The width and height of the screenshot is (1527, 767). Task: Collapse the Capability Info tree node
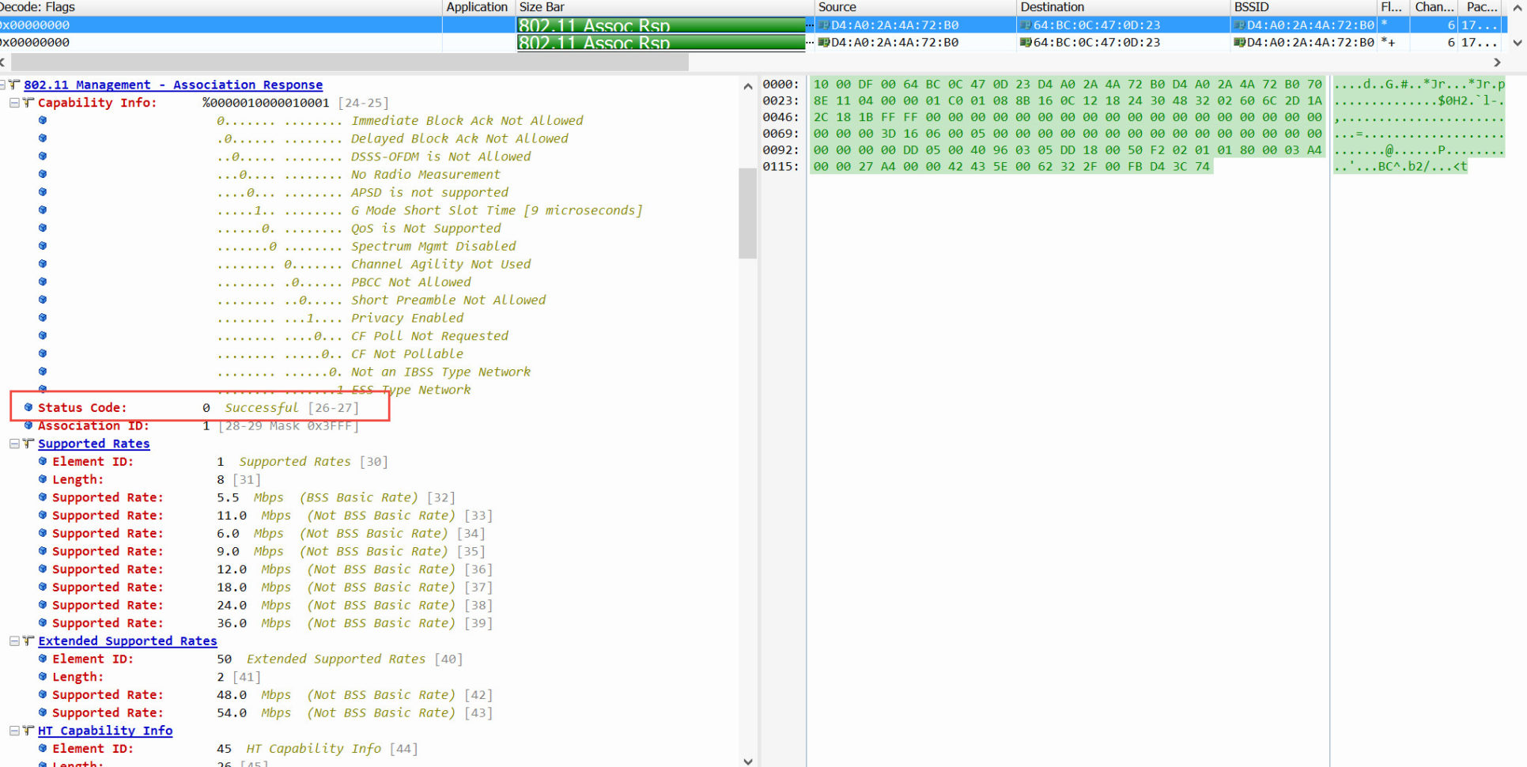14,103
